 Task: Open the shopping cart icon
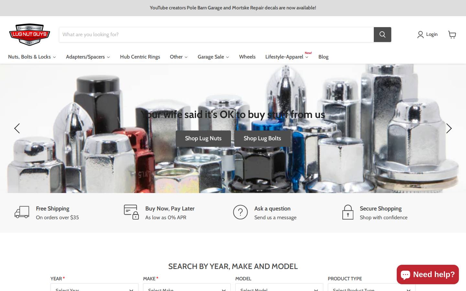click(x=452, y=35)
